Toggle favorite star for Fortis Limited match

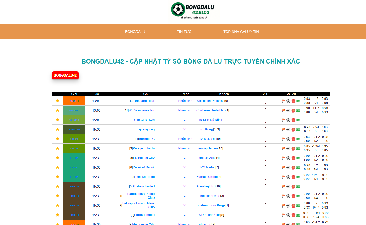pyautogui.click(x=57, y=215)
